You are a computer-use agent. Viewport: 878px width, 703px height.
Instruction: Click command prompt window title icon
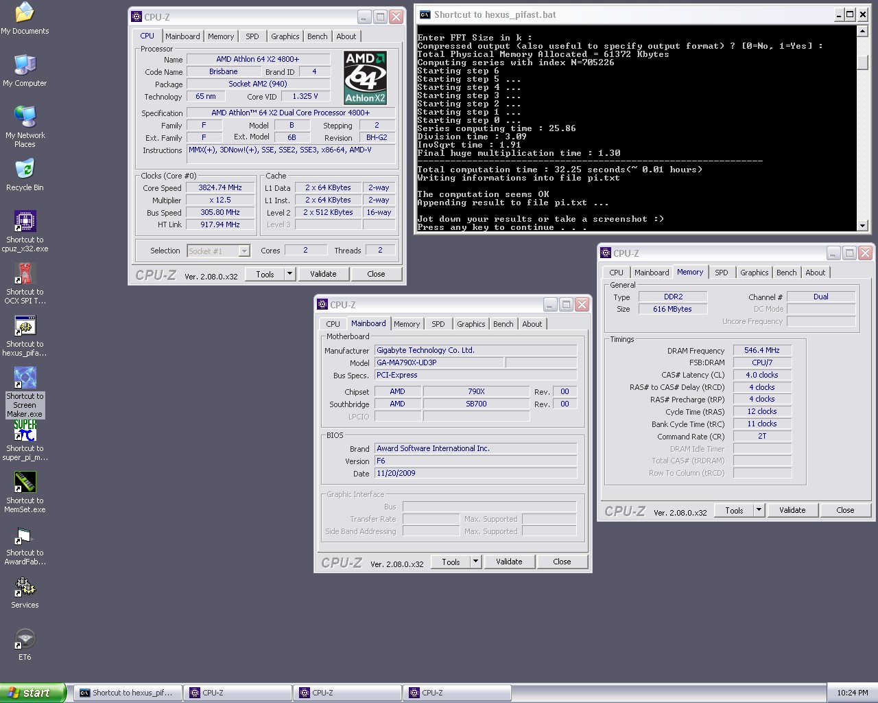coord(425,14)
